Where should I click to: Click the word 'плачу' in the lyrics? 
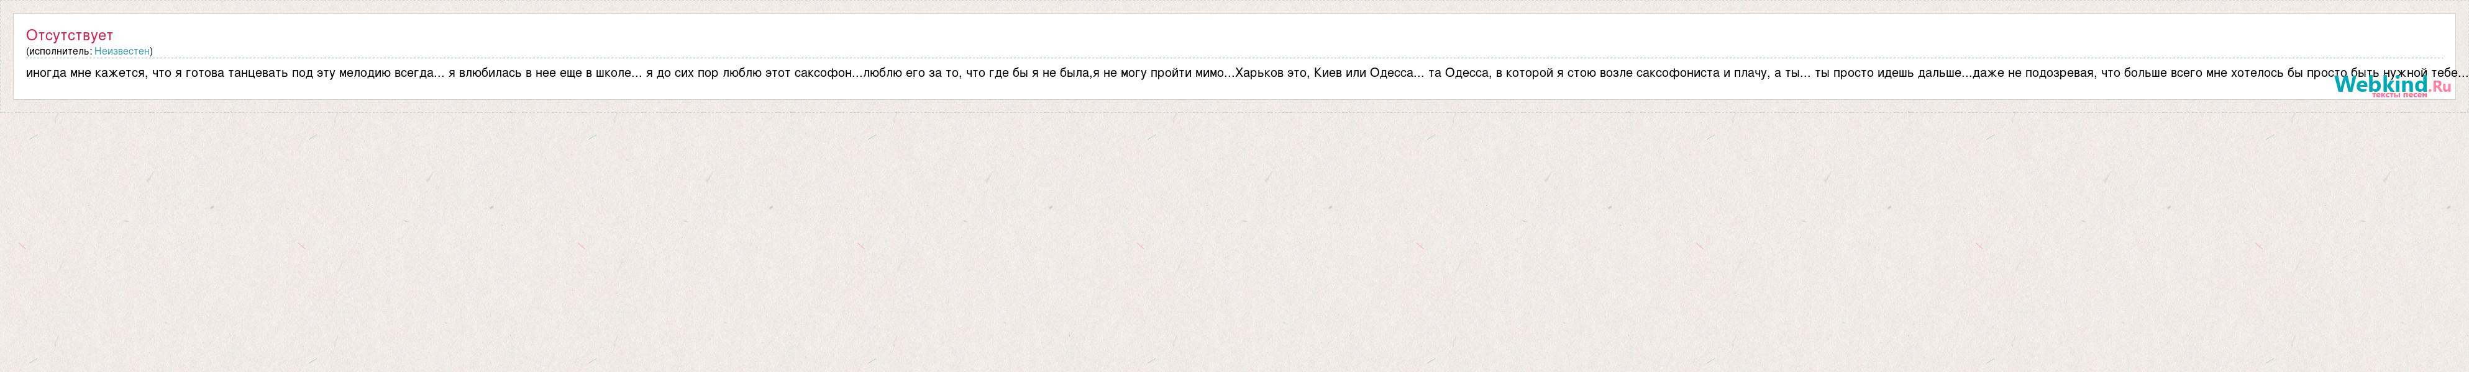tap(1751, 73)
